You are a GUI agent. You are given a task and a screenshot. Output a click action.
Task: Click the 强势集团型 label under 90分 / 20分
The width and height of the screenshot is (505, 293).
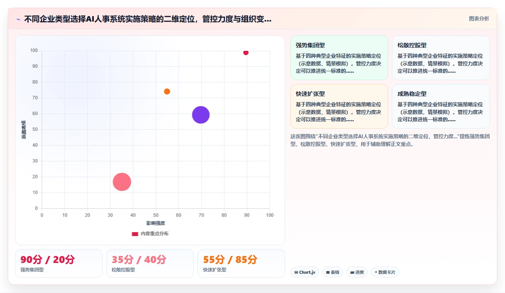coord(32,270)
